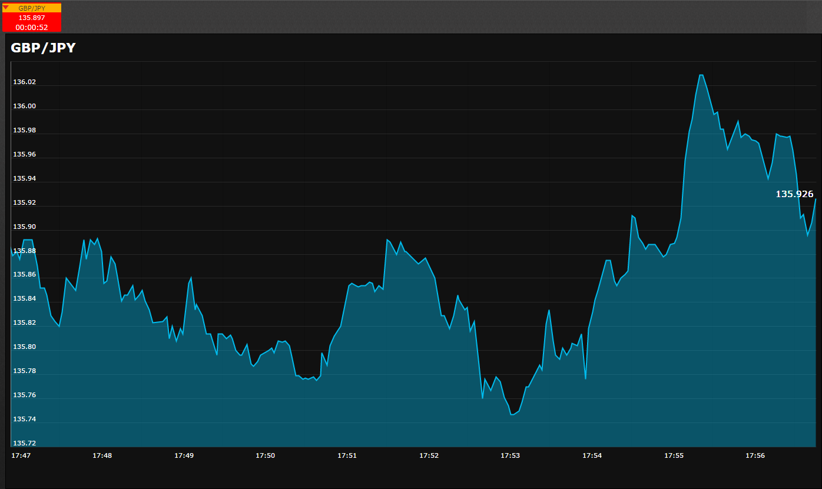Click the 135.94 price axis label
Image resolution: width=822 pixels, height=489 pixels.
(x=24, y=178)
